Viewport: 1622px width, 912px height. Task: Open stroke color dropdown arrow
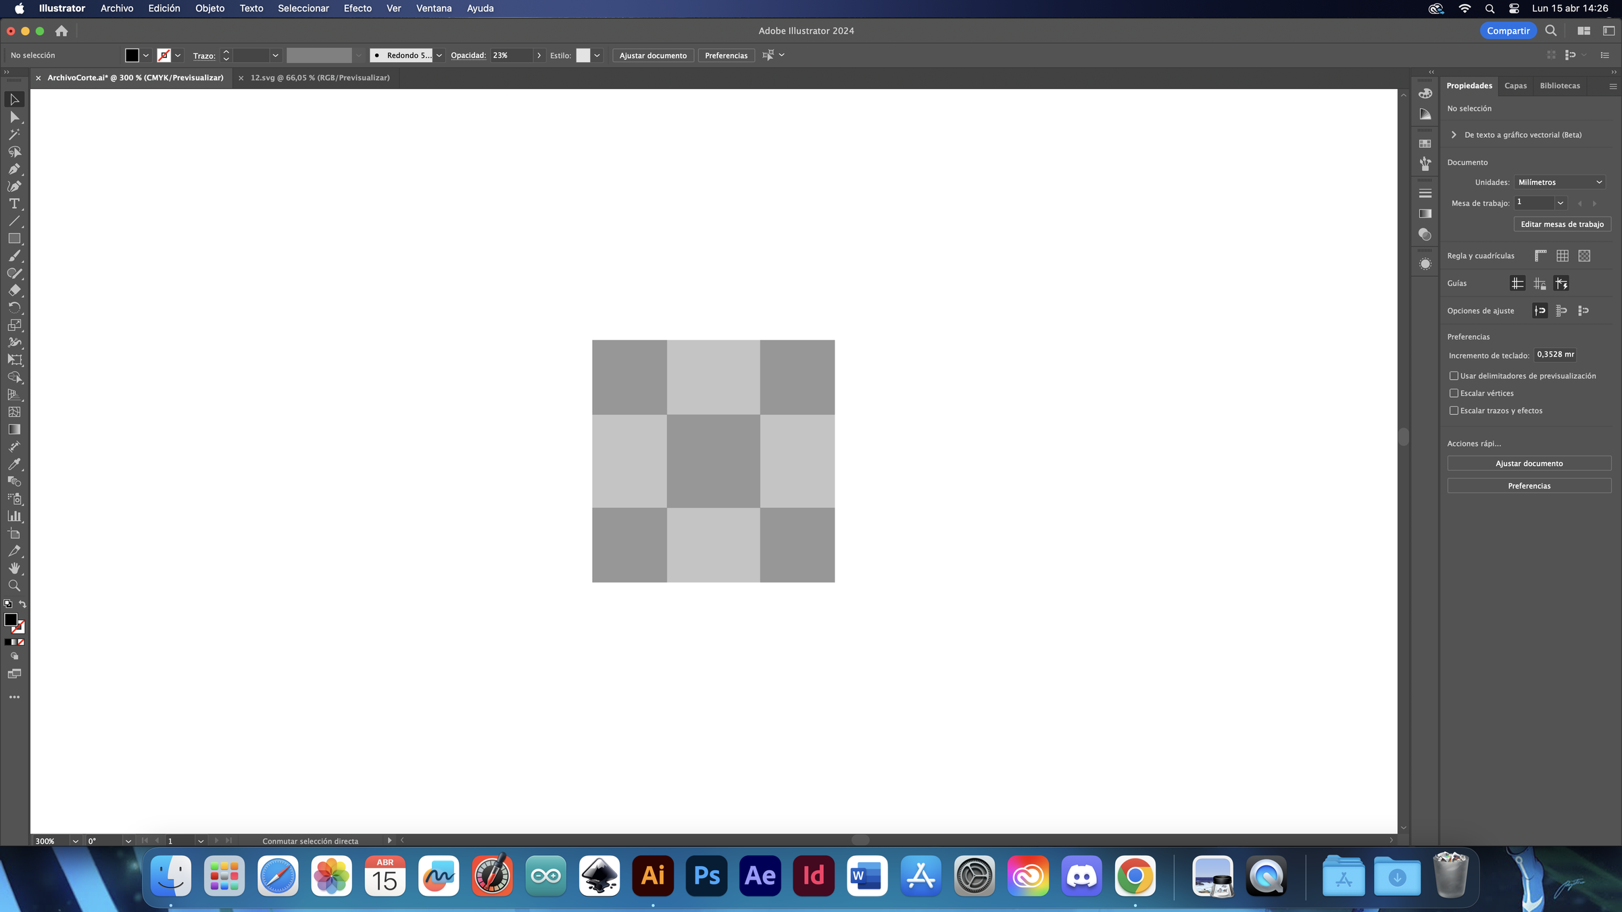178,55
